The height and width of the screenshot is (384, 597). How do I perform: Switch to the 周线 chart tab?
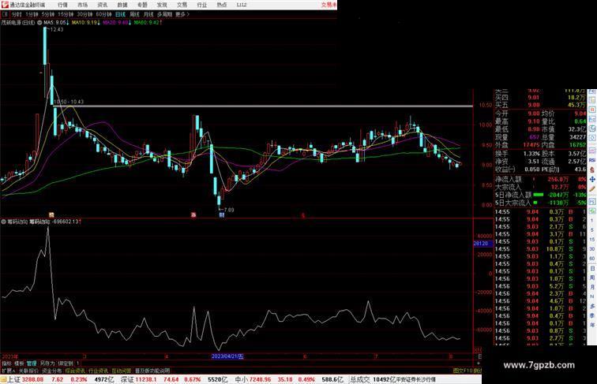pyautogui.click(x=134, y=14)
